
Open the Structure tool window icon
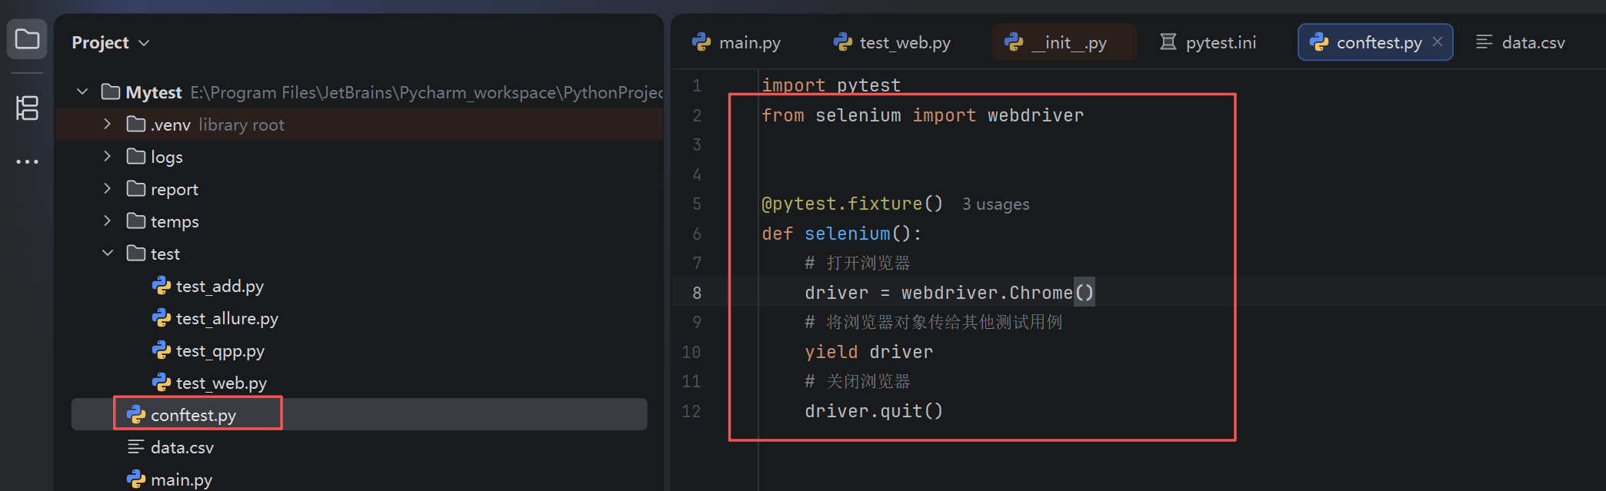tap(27, 108)
